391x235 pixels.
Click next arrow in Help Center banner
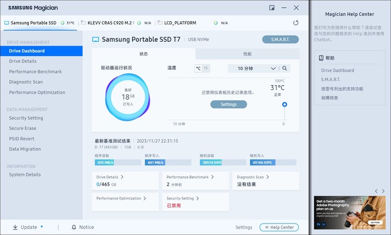point(383,191)
